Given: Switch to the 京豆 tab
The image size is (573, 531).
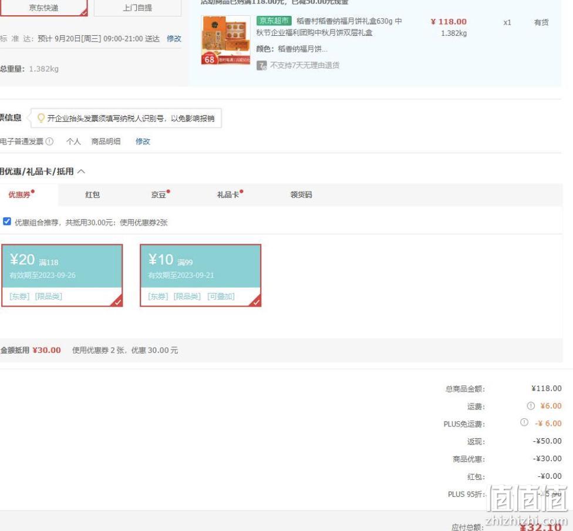Looking at the screenshot, I should (160, 194).
